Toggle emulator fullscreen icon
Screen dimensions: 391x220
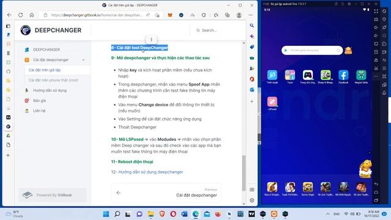pos(376,11)
